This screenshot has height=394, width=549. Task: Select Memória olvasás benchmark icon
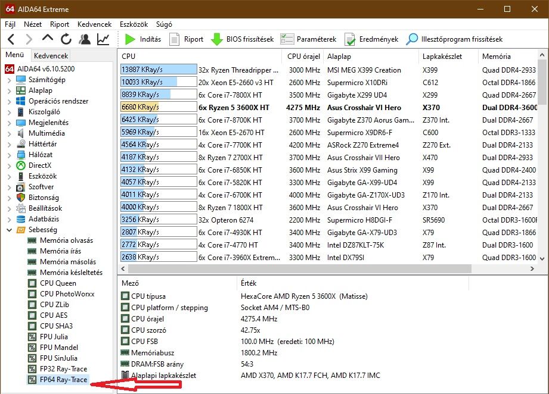coord(32,240)
